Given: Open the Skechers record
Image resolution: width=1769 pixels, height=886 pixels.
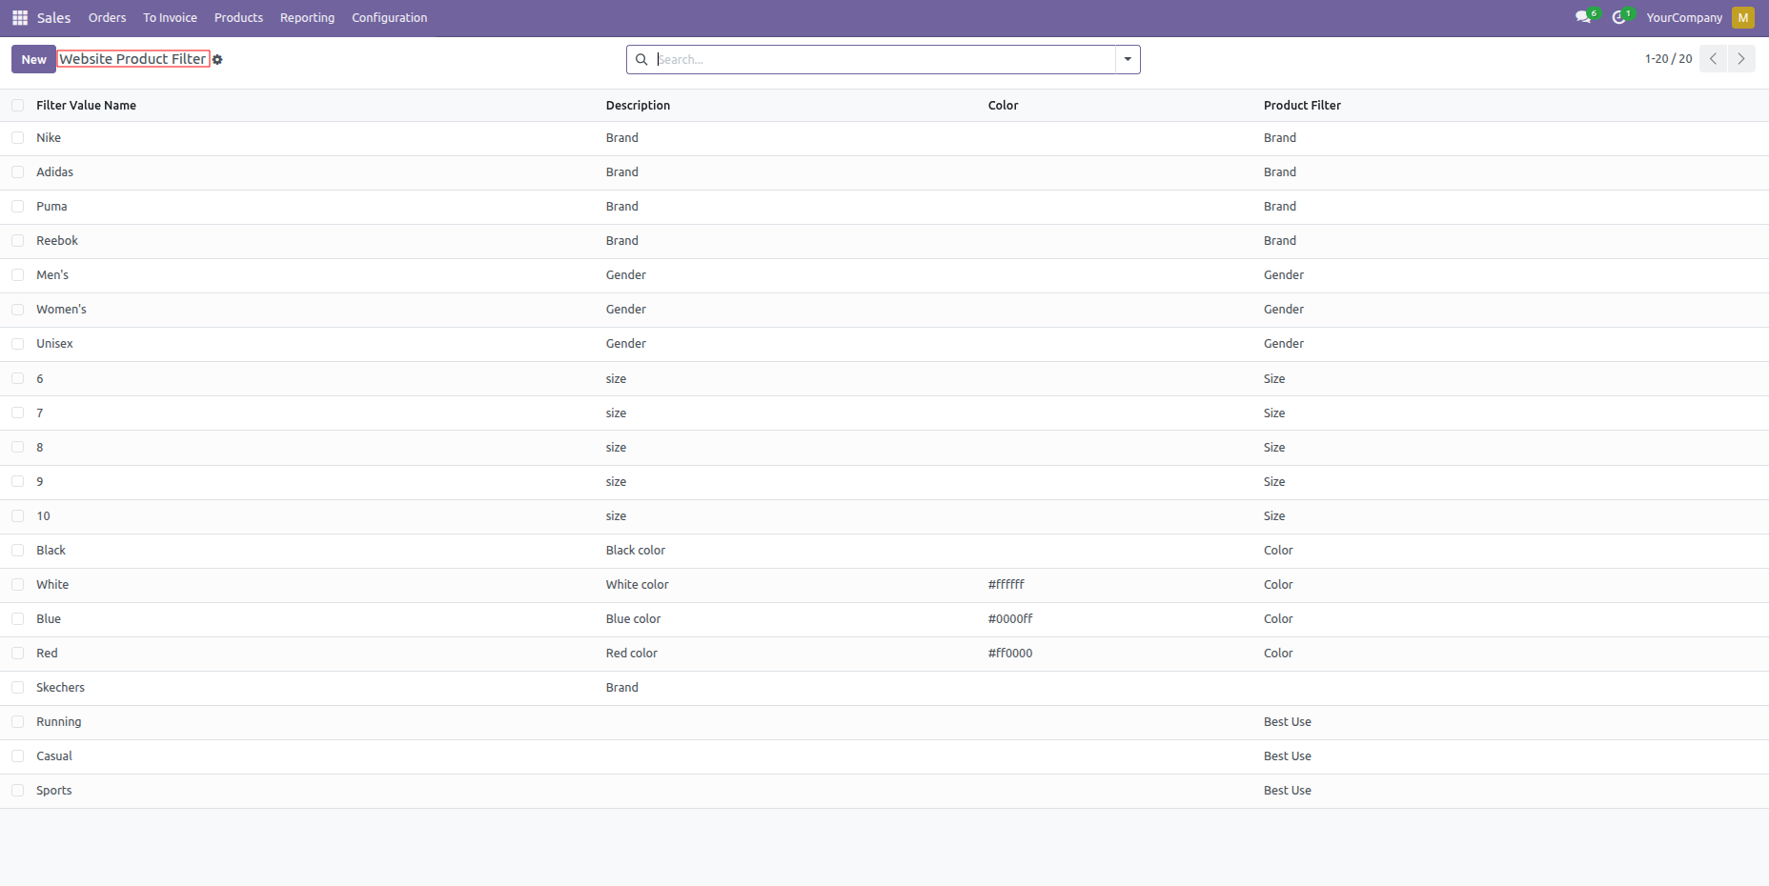Looking at the screenshot, I should pyautogui.click(x=60, y=688).
